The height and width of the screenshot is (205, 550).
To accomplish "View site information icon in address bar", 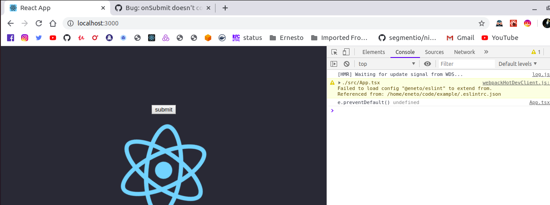I will (71, 23).
